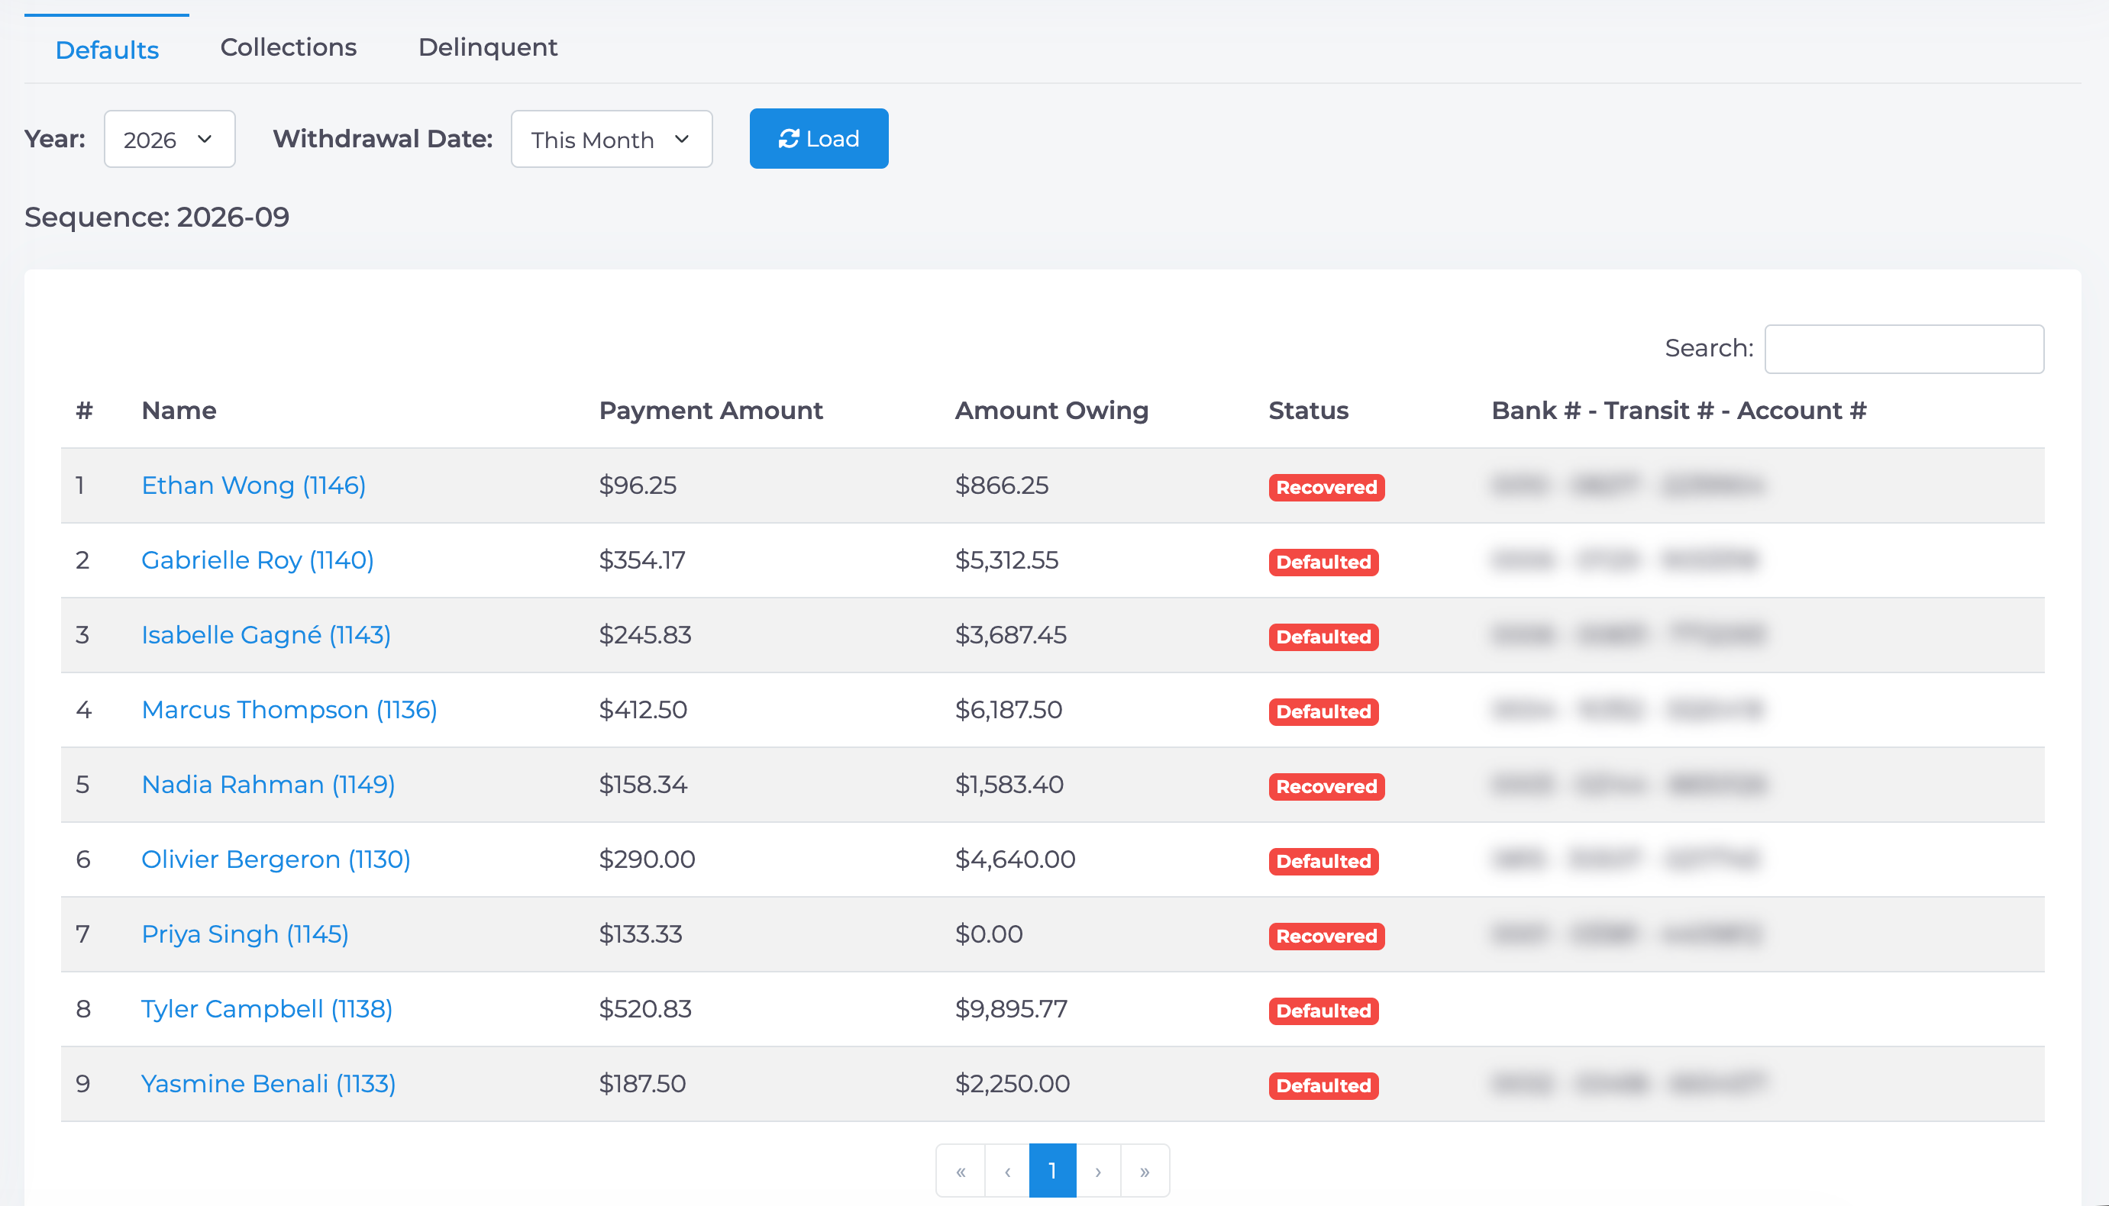Open Isabelle Gagné (1143) record

click(266, 634)
